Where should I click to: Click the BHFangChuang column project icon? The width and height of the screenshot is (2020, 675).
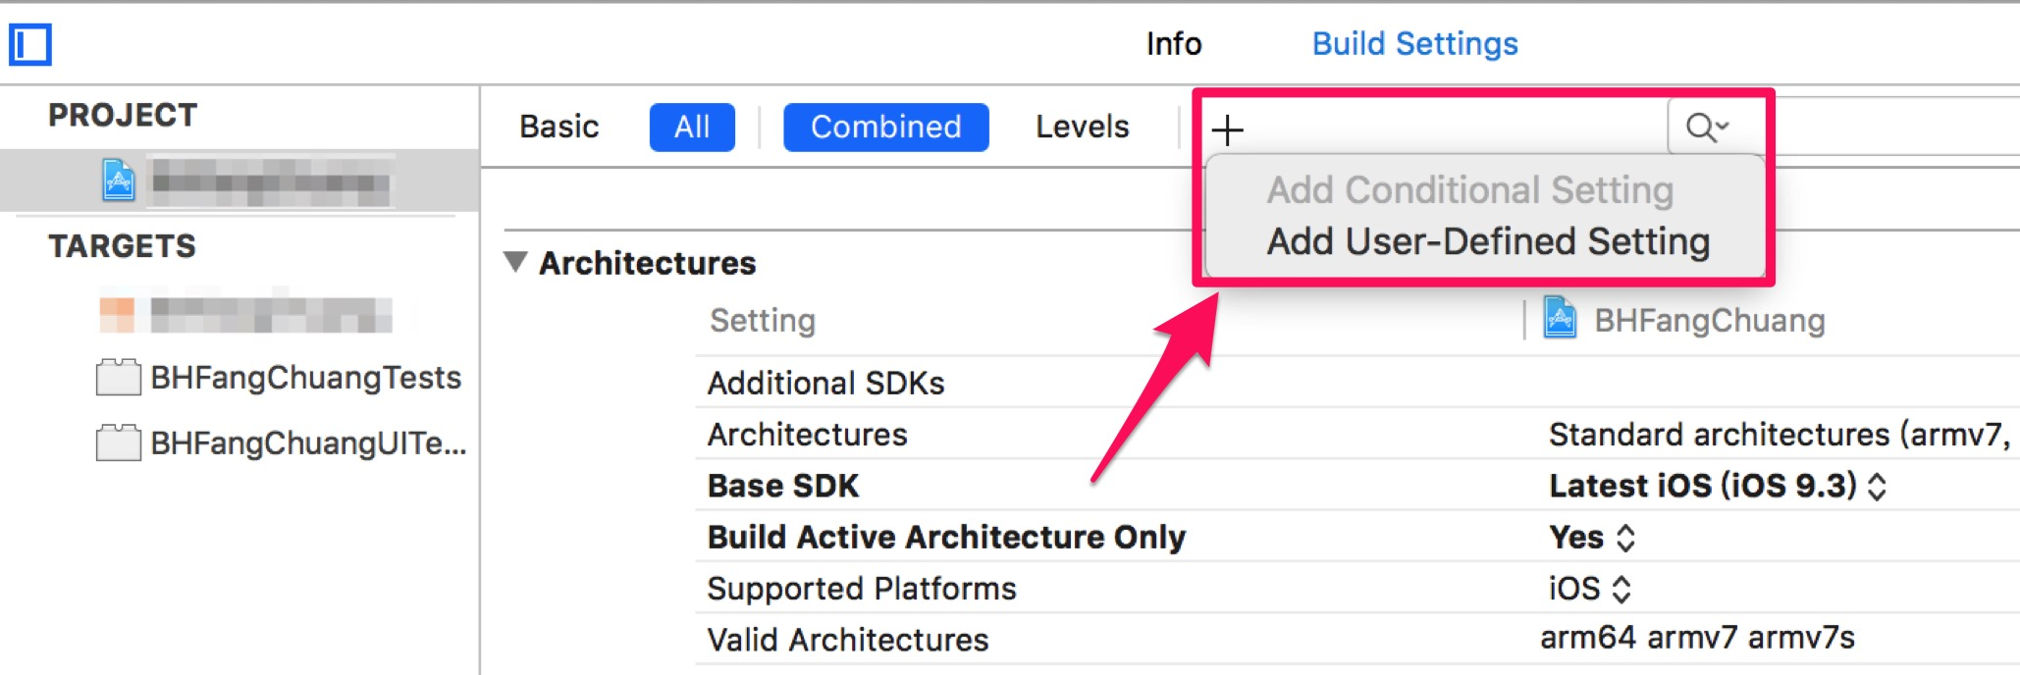click(x=1560, y=319)
